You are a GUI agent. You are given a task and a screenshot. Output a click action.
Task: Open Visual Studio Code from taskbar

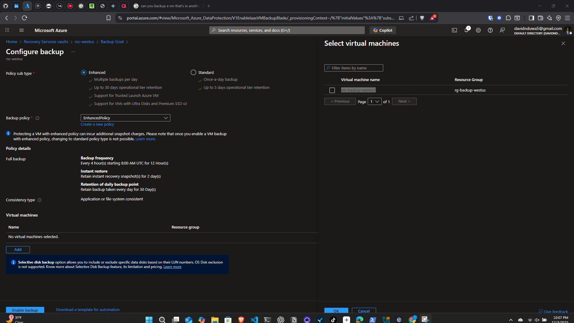[x=254, y=320]
